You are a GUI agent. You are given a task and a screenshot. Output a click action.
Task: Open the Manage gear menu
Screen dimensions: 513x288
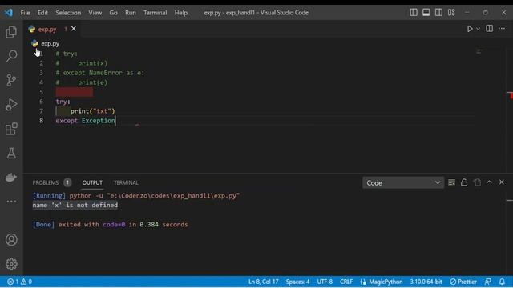click(11, 264)
